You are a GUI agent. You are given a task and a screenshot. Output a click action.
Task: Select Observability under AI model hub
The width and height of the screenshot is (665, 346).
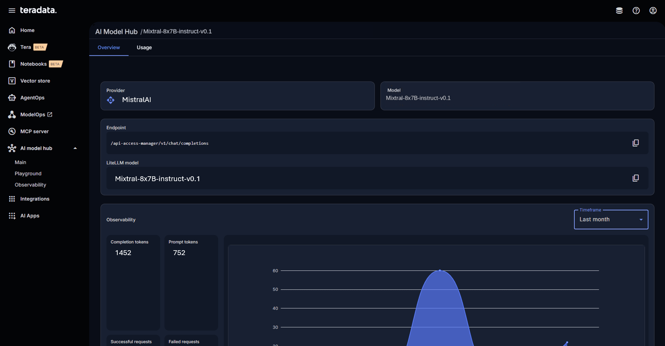click(x=31, y=185)
